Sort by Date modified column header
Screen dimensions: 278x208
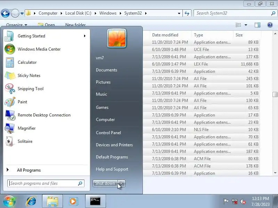pyautogui.click(x=171, y=35)
